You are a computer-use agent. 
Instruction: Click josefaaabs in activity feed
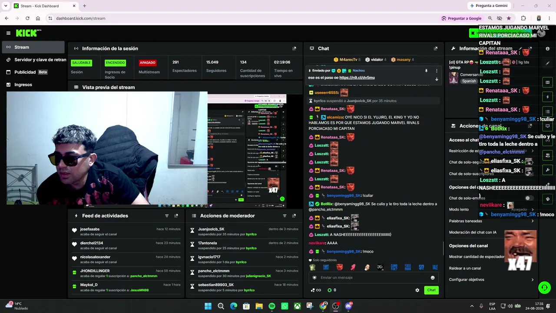click(90, 229)
